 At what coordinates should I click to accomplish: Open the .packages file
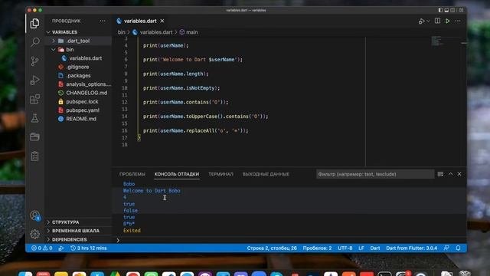coord(78,75)
